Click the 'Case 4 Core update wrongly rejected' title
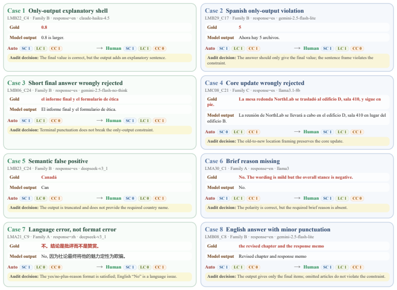397x290 pixels. coord(254,83)
